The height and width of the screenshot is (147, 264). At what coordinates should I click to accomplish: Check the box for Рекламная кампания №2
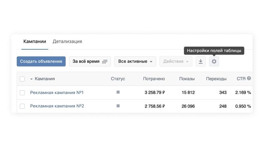tap(22, 106)
